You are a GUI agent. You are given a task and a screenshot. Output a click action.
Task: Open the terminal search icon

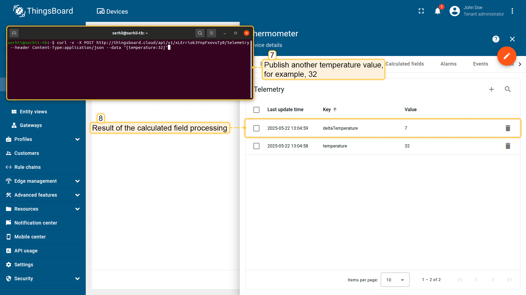coord(200,33)
